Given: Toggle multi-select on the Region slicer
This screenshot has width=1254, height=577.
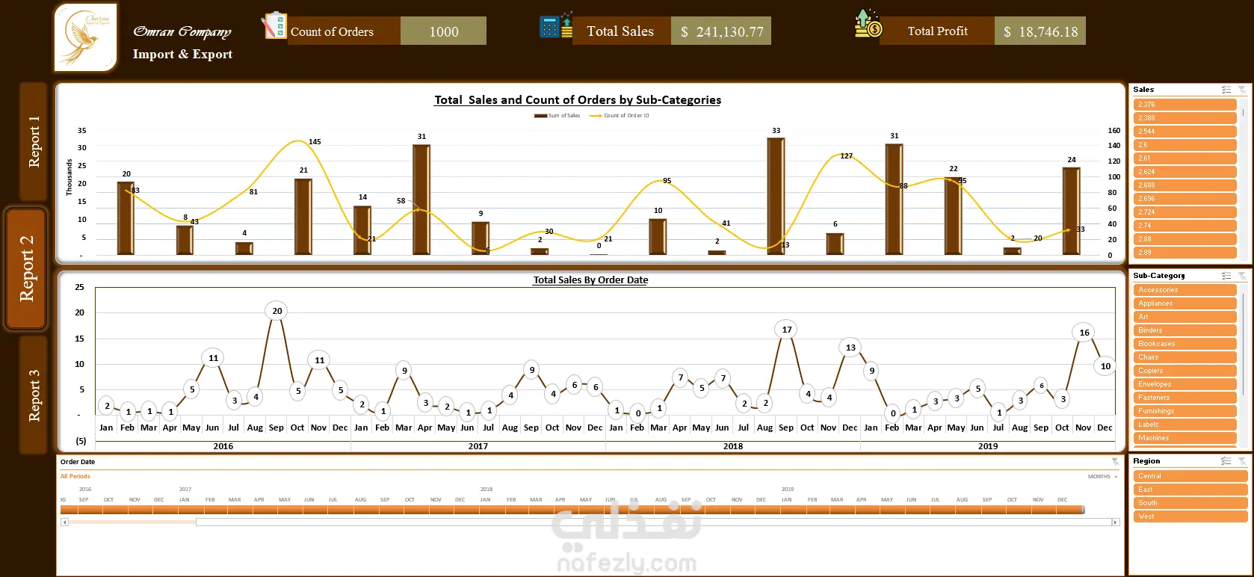Looking at the screenshot, I should point(1226,461).
